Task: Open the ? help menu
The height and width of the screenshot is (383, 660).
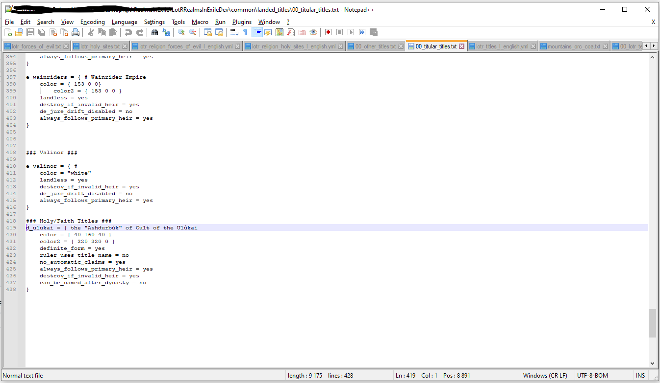Action: click(x=288, y=22)
